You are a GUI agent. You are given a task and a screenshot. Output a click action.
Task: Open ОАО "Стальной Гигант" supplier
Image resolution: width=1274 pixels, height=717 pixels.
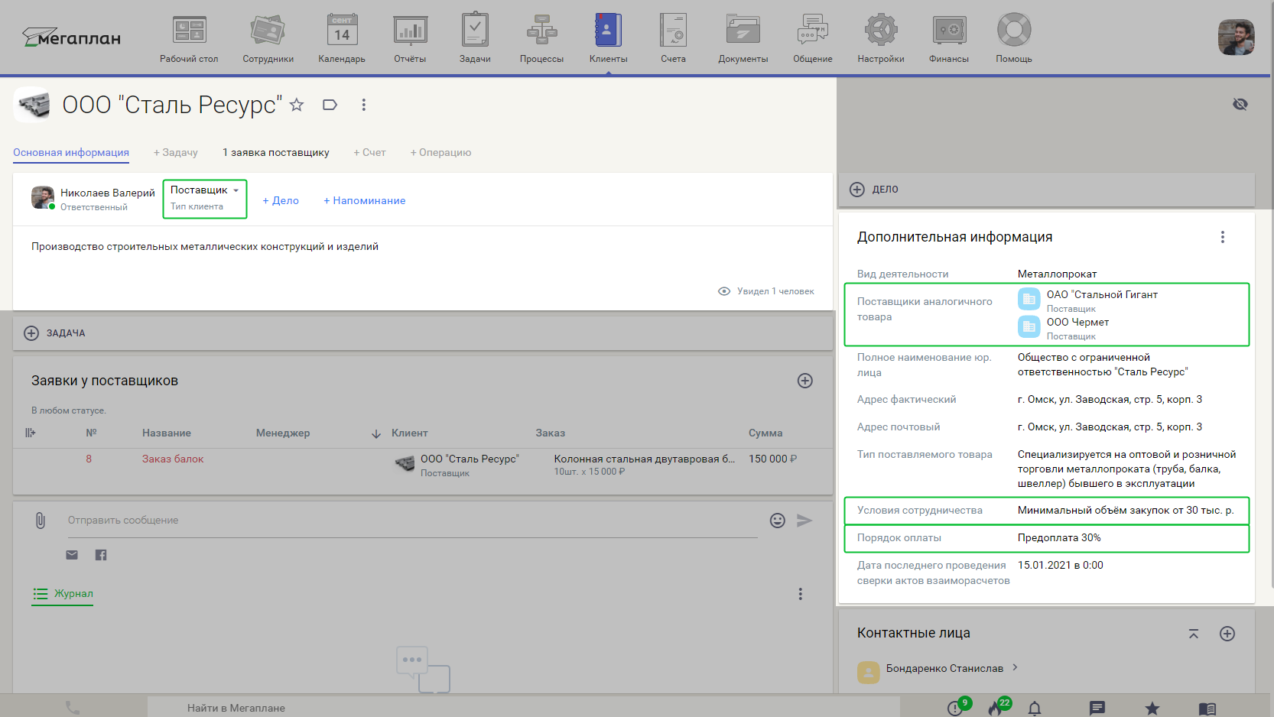[x=1102, y=294]
